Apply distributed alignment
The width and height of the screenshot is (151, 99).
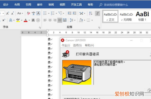(x=65, y=20)
